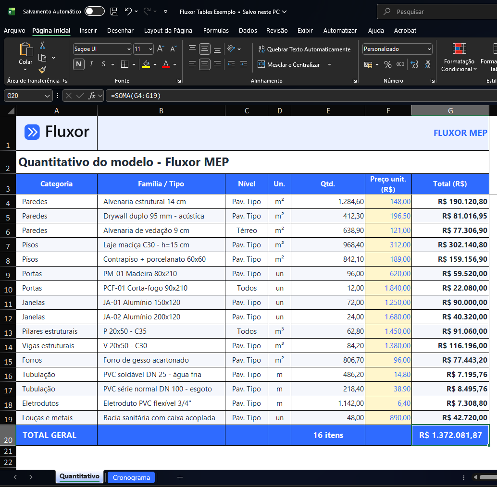
Task: Click the Pesquisar search box
Action: pos(437,12)
